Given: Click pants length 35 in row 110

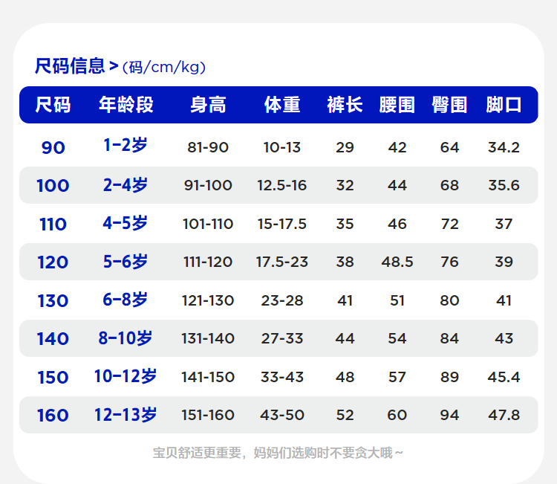Looking at the screenshot, I should pyautogui.click(x=345, y=224).
